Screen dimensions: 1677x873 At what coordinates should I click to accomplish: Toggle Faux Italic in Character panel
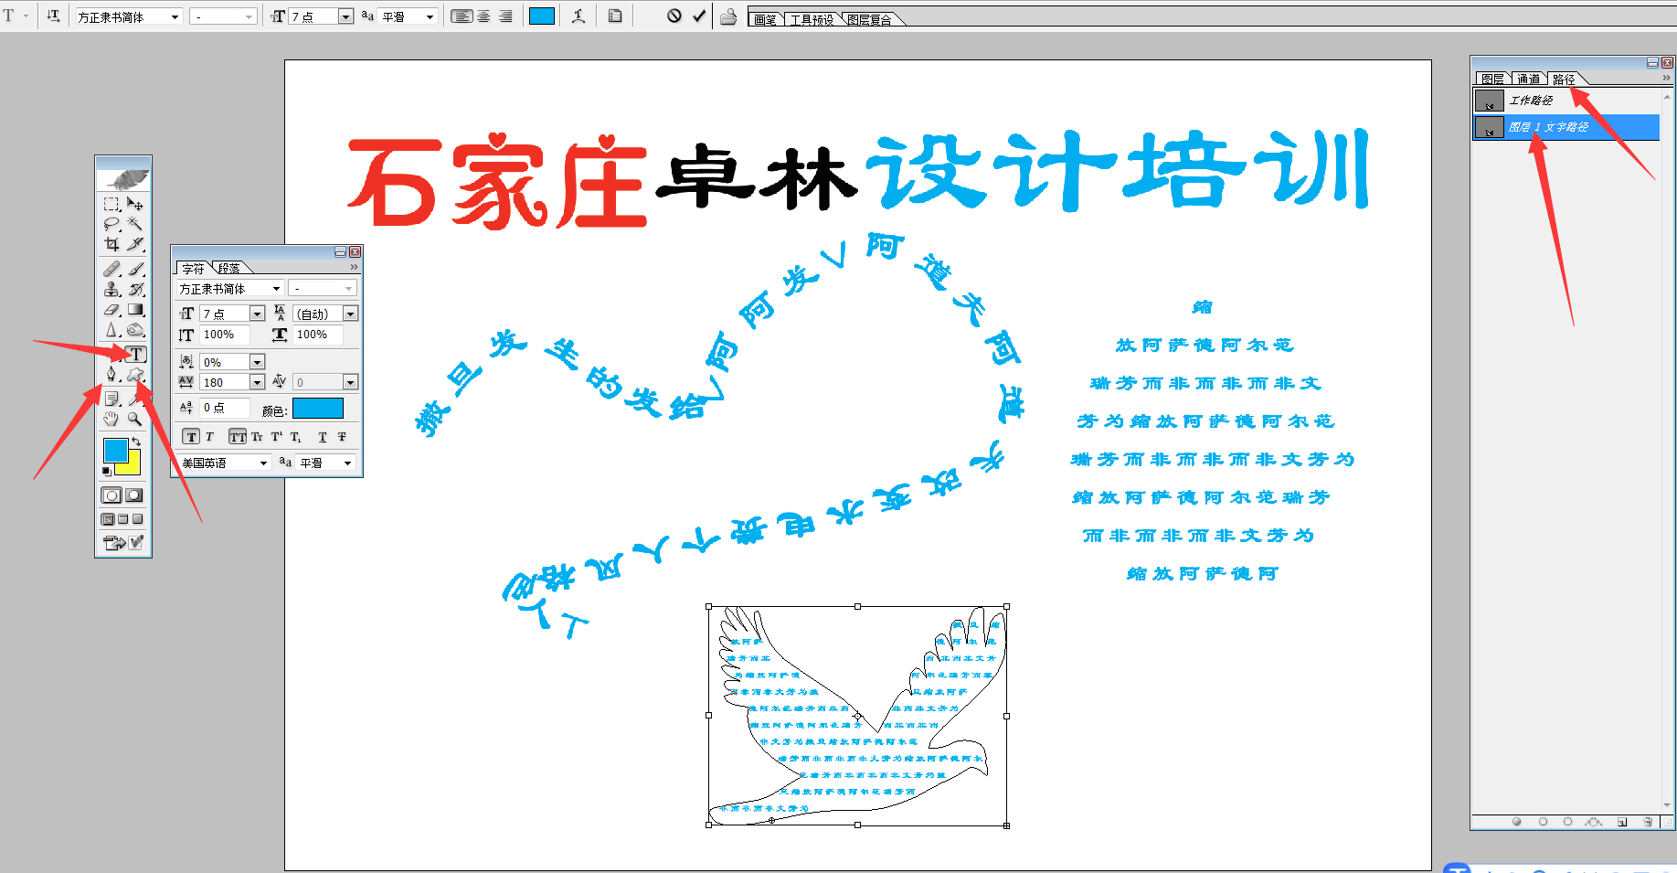click(x=209, y=437)
